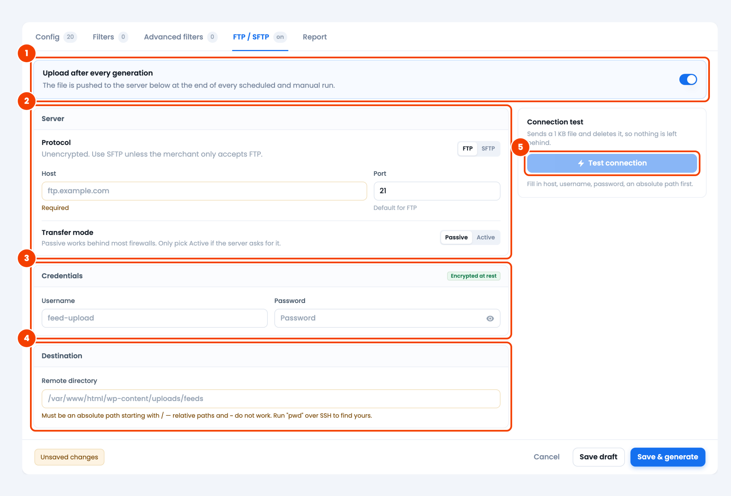This screenshot has height=496, width=731.
Task: Click the Default for FTP hint
Action: pyautogui.click(x=395, y=208)
